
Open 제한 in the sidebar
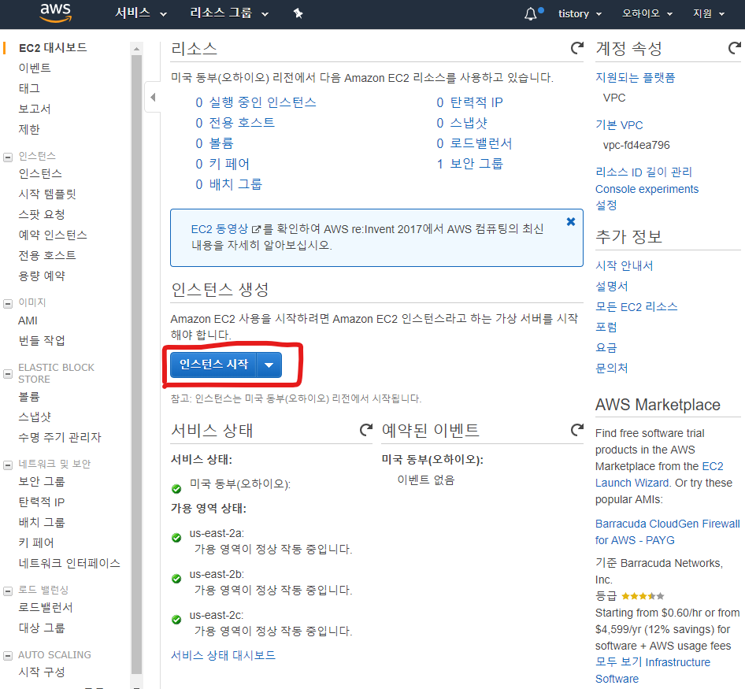(x=29, y=129)
